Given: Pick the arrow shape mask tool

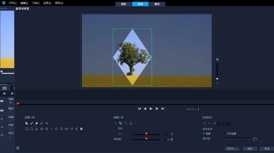Looking at the screenshot, I should point(66,129).
